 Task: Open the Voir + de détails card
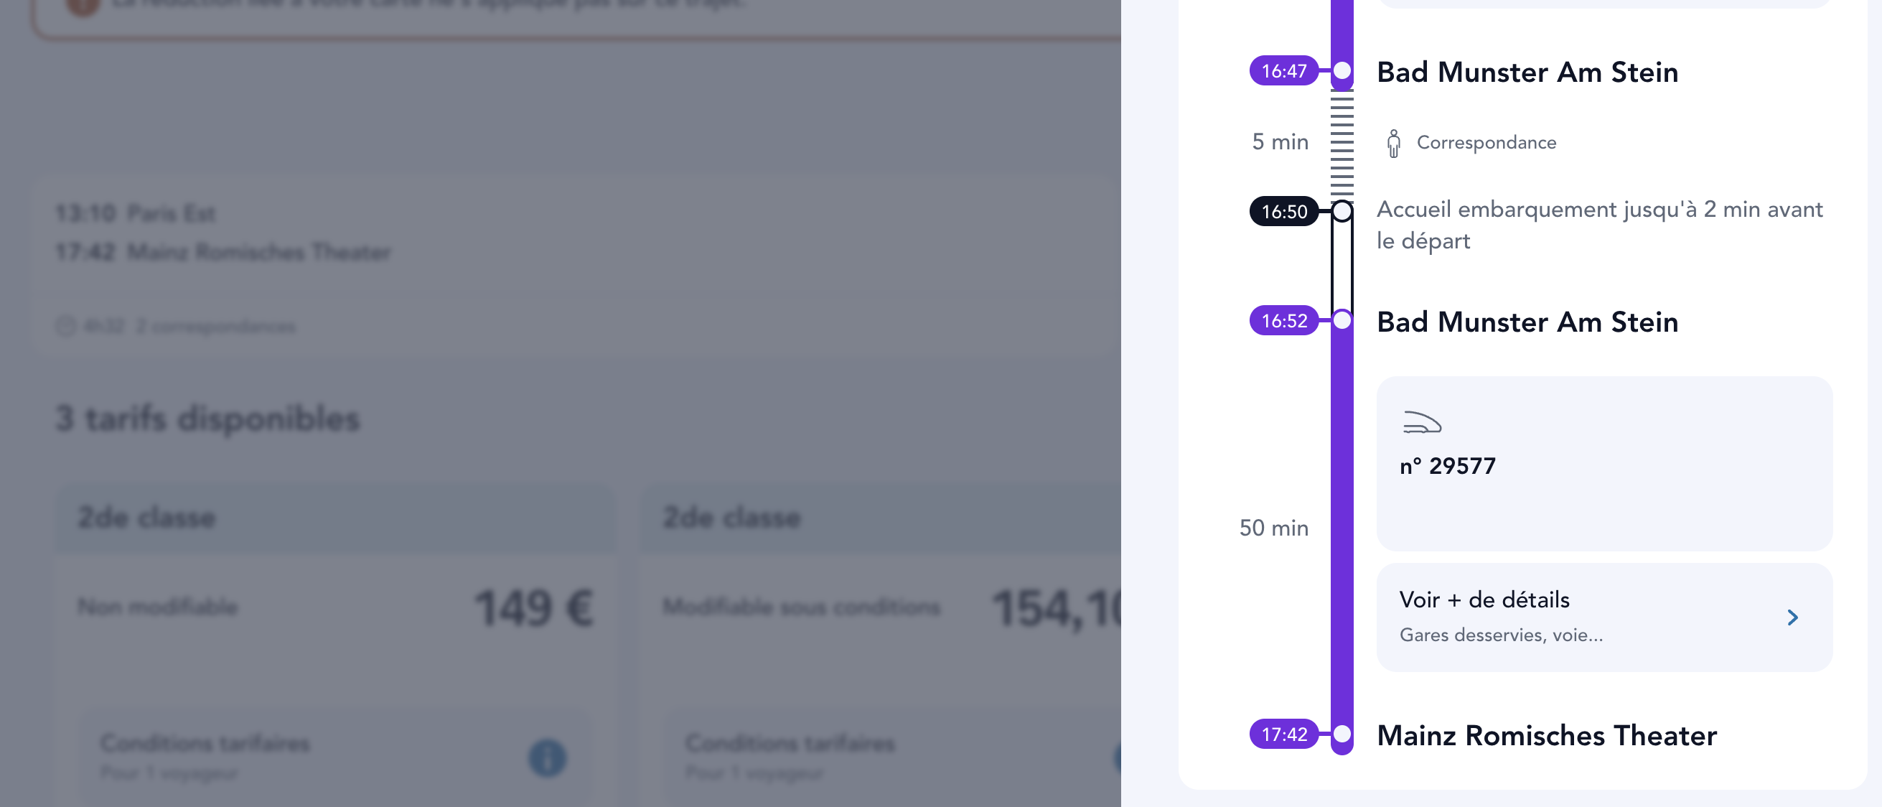(x=1570, y=616)
